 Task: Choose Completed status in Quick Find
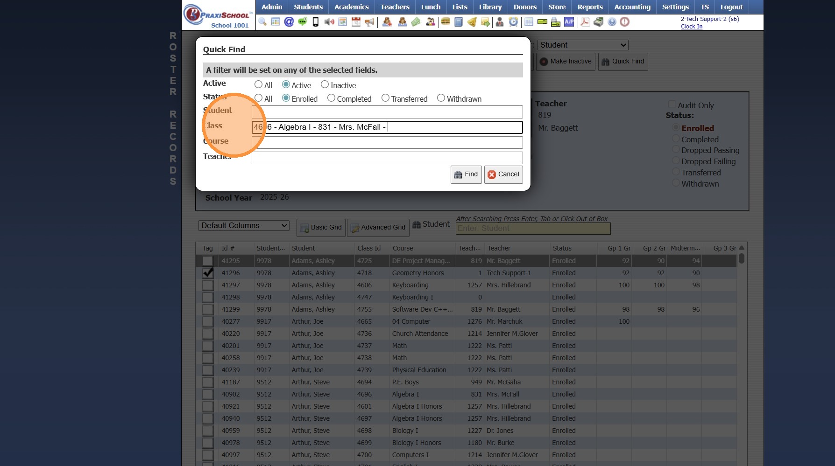pyautogui.click(x=331, y=98)
